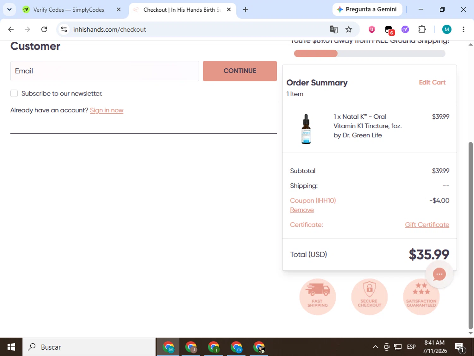
Task: Open the Chrome three-dot menu
Action: coord(463,29)
